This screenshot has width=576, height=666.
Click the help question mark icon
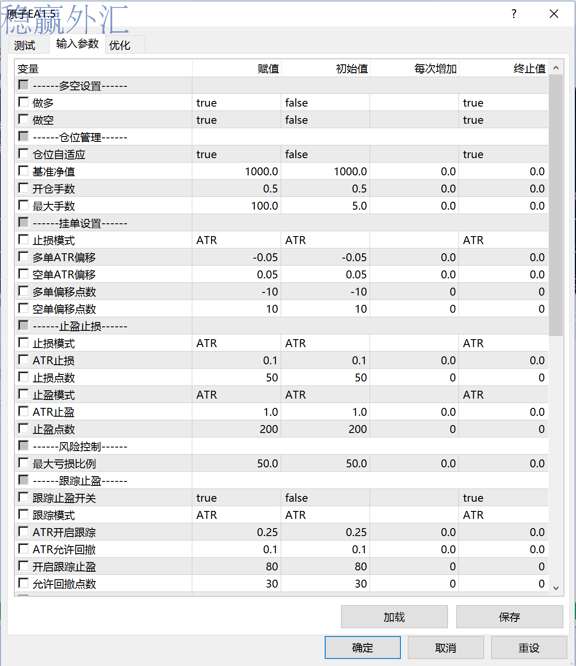coord(514,14)
